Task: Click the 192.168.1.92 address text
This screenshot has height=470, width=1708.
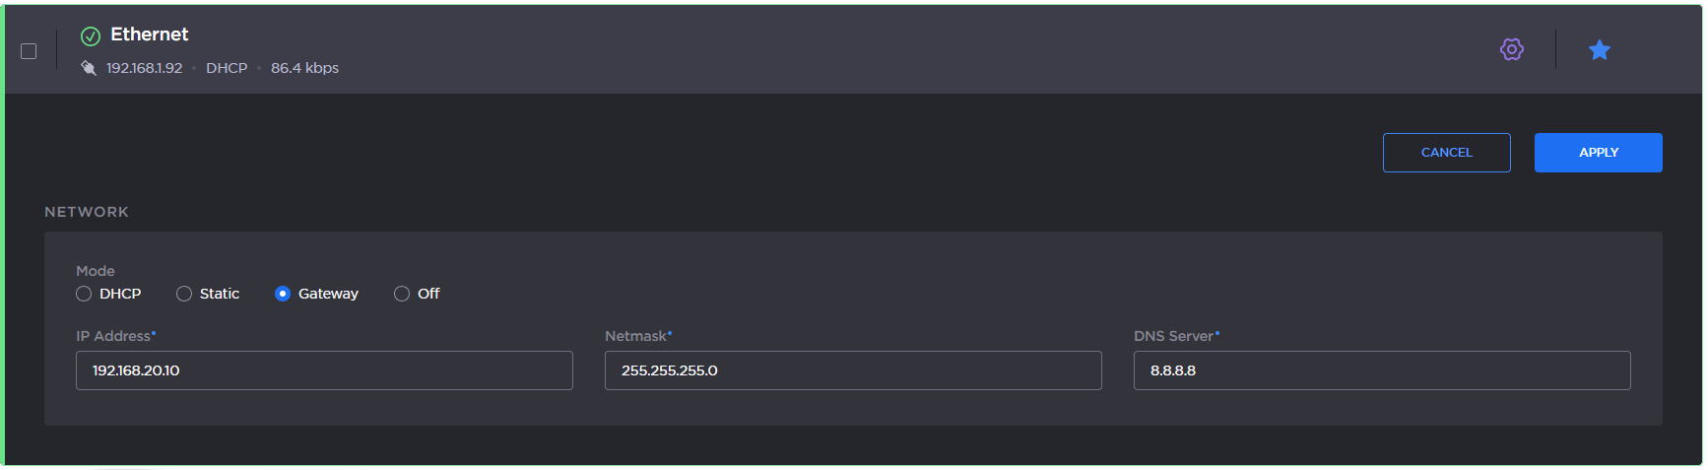Action: [144, 68]
